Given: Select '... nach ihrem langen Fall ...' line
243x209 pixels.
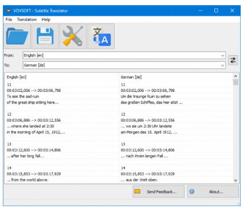Looking at the screenshot, I should (144, 156).
